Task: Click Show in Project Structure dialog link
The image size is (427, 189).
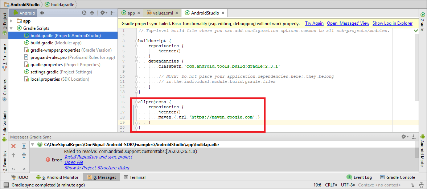Action: [x=97, y=168]
